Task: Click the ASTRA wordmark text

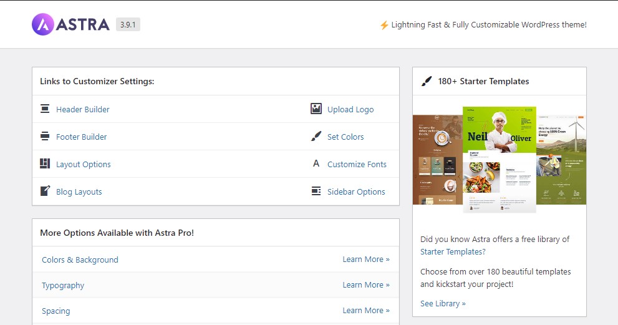Action: 82,24
